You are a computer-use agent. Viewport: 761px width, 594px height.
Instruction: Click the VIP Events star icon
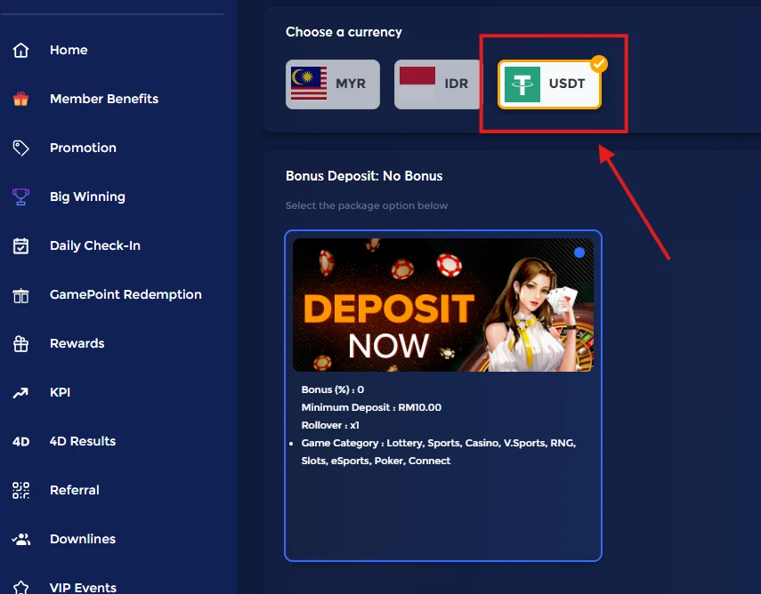click(x=20, y=588)
